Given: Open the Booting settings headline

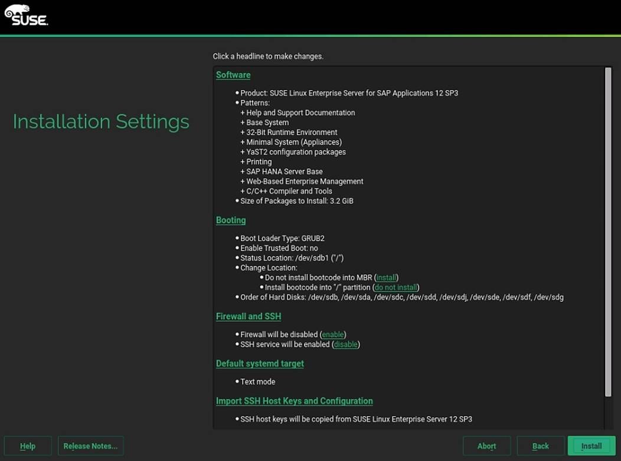Looking at the screenshot, I should point(230,220).
